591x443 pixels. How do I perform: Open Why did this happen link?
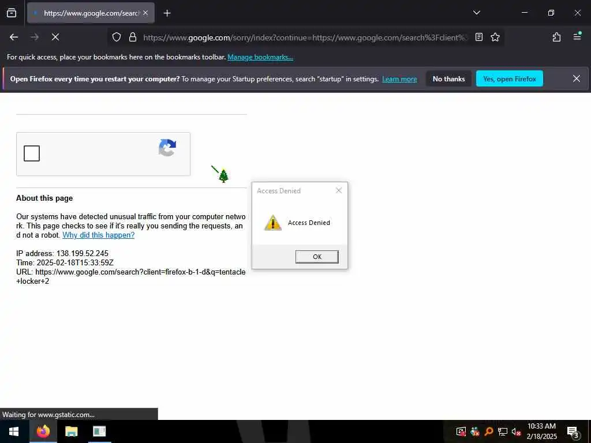[98, 235]
